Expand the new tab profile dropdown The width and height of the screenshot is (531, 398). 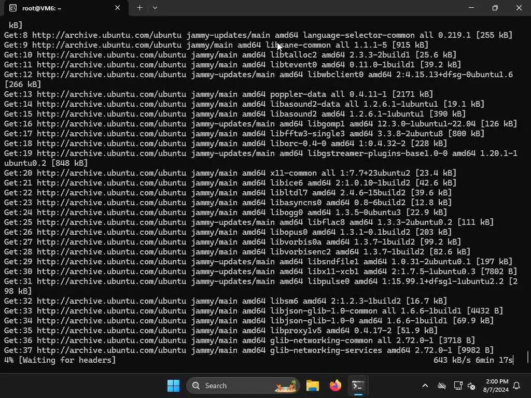pos(155,8)
